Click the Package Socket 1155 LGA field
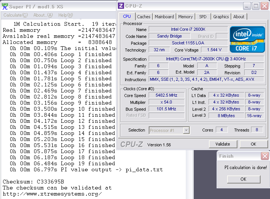 (188, 43)
